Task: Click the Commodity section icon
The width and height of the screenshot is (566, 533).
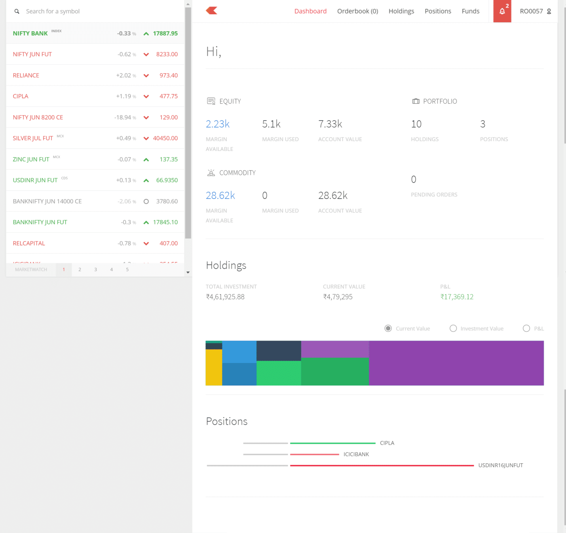Action: click(211, 173)
